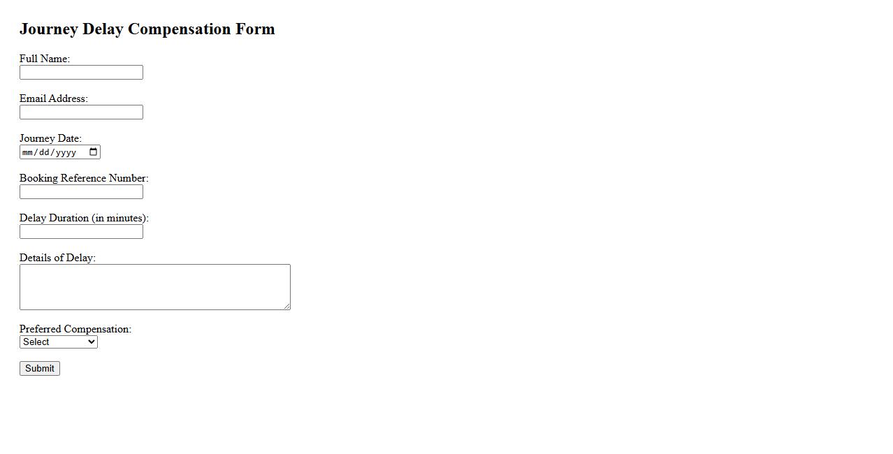Image resolution: width=893 pixels, height=454 pixels.
Task: Open the Journey Date calendar picker icon
Action: click(x=94, y=152)
